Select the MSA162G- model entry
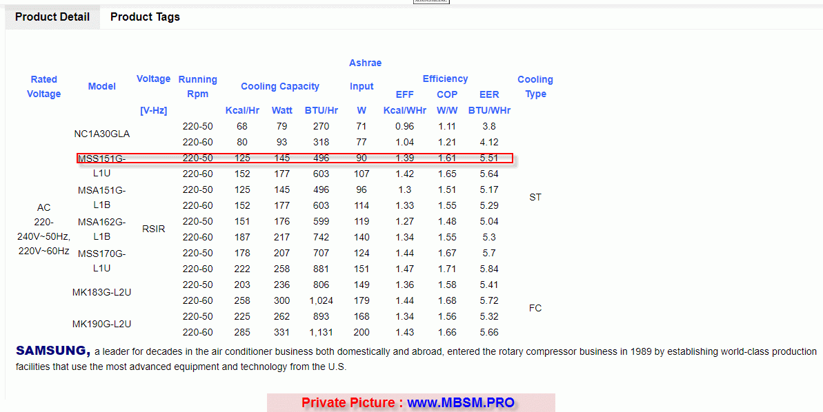This screenshot has width=823, height=412. (102, 222)
